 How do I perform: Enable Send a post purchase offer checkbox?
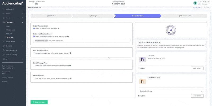34,53
